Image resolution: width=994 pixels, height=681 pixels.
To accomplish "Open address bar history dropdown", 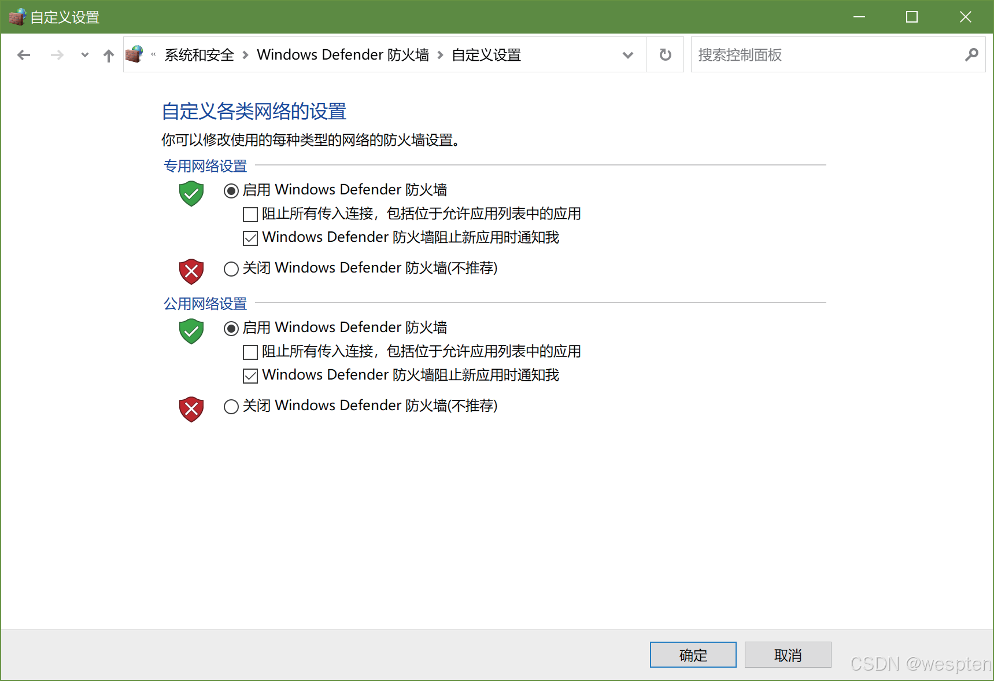I will 628,55.
